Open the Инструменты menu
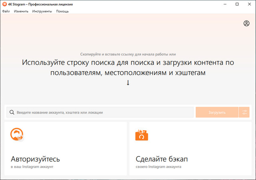 [42, 11]
